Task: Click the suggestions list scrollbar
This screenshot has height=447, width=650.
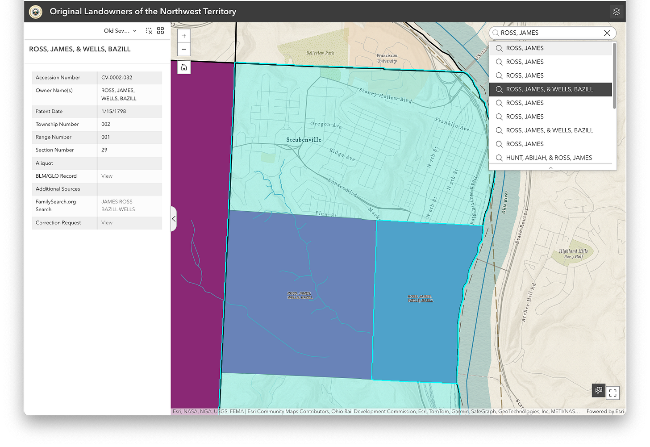Action: pyautogui.click(x=614, y=76)
